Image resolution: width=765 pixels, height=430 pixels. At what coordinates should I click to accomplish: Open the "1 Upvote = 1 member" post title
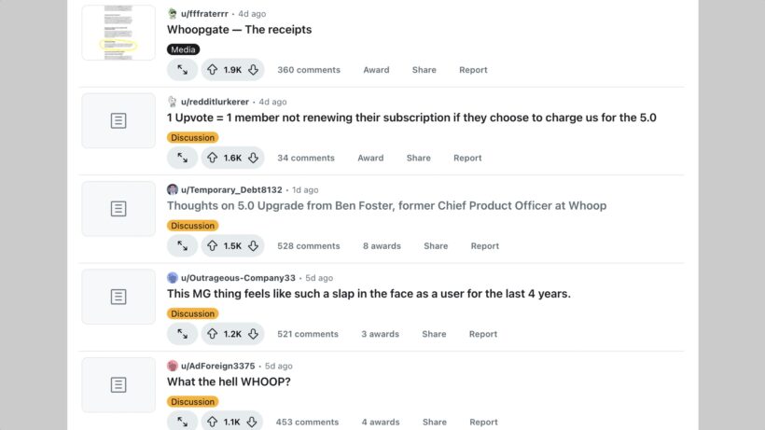[x=411, y=118]
